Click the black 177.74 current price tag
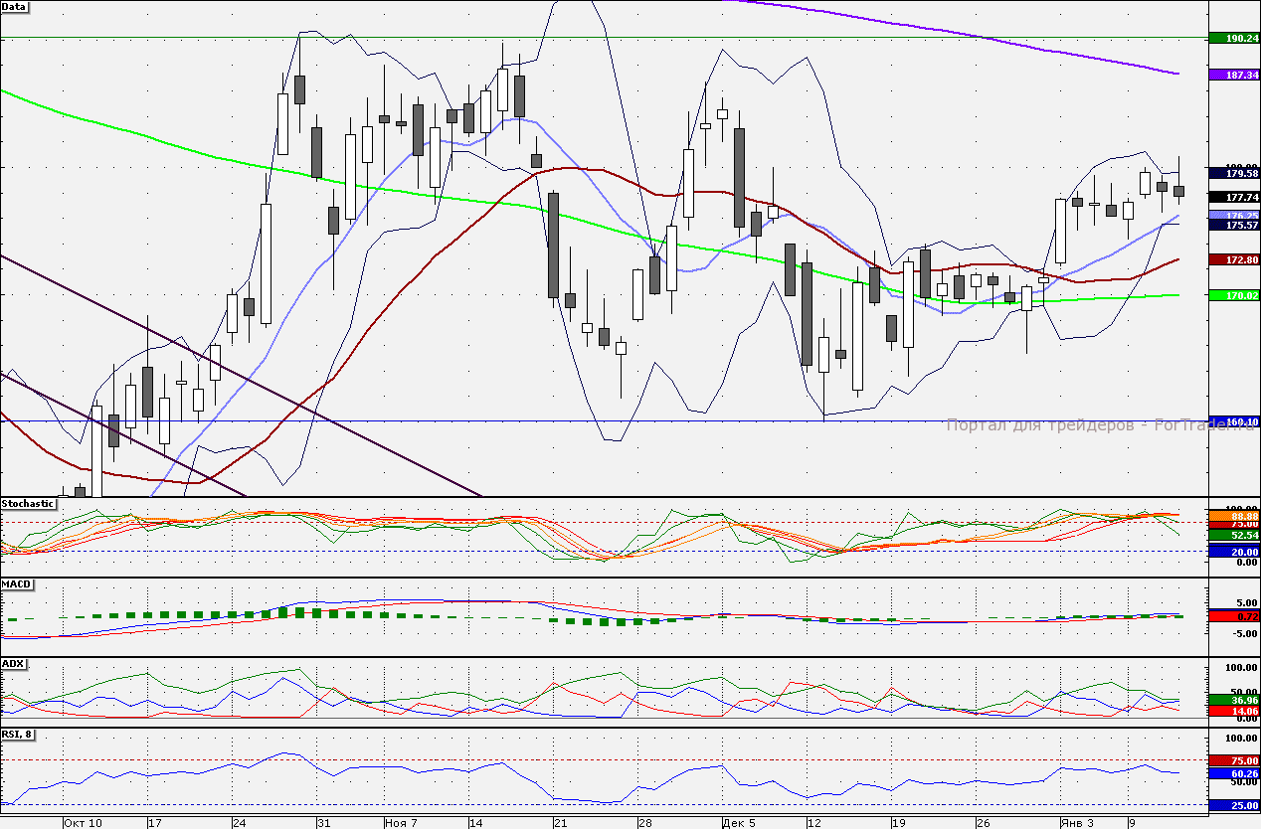The height and width of the screenshot is (829, 1261). (x=1233, y=198)
